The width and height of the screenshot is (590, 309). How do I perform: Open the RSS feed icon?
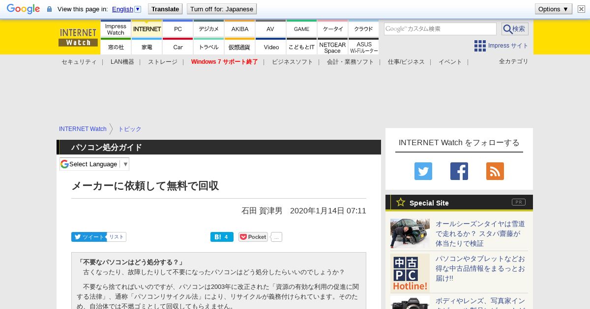pos(495,171)
